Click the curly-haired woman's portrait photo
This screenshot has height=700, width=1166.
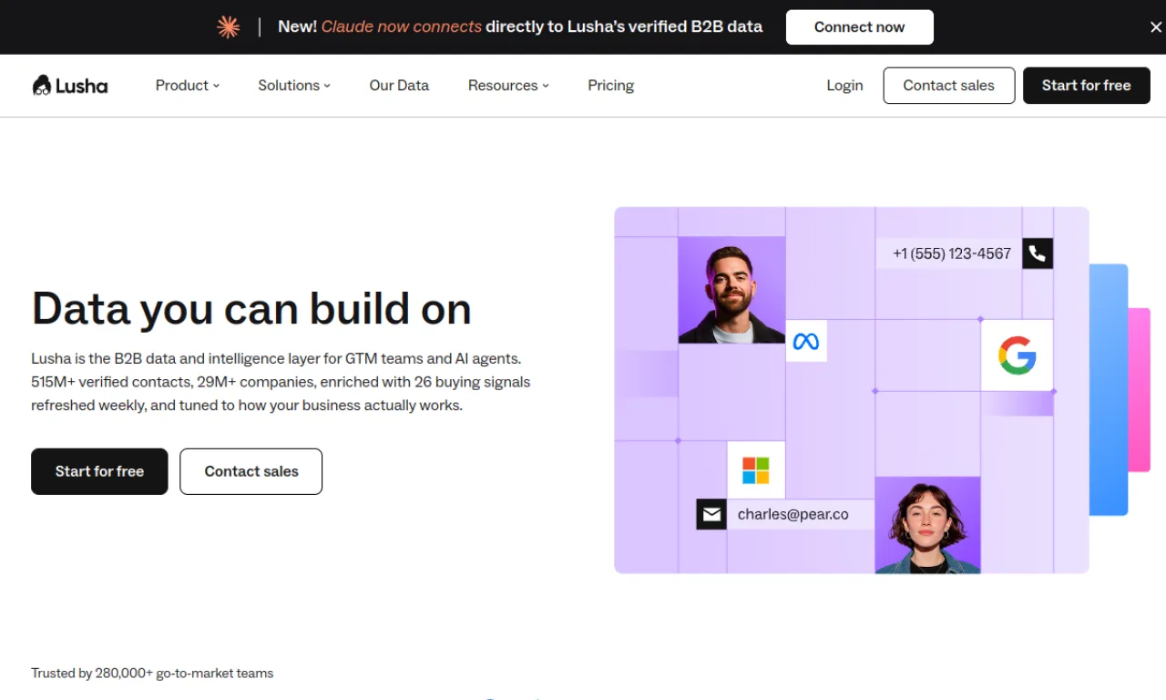click(927, 525)
